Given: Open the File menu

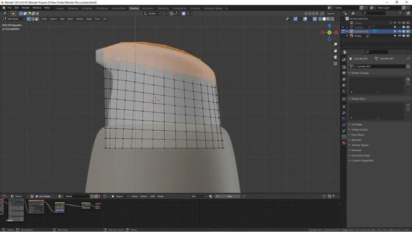Looking at the screenshot, I should [x=10, y=8].
